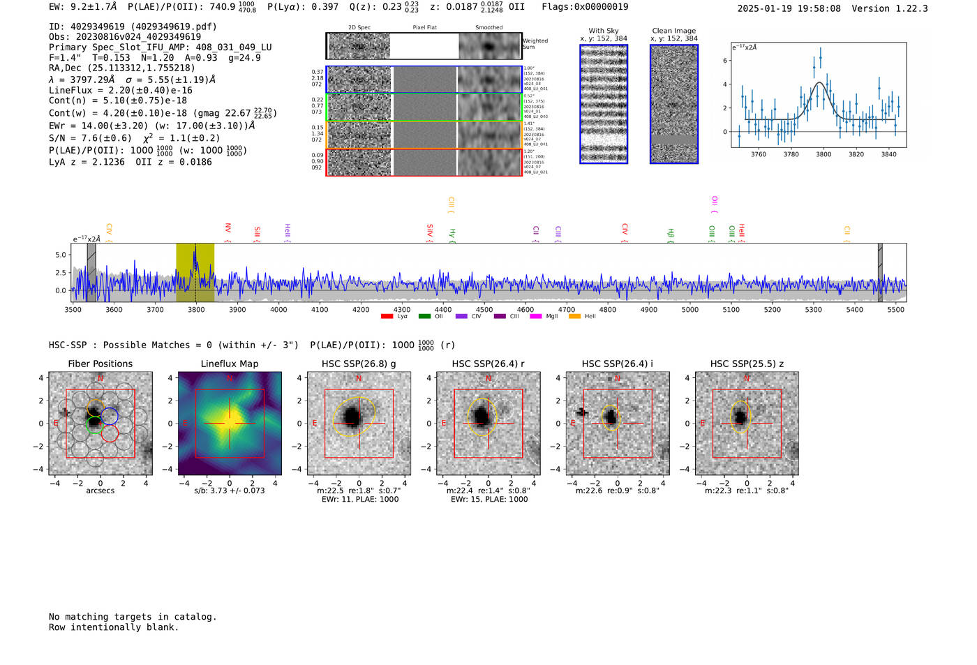Click 'No matching targets in catalog.' text
Screen dimensions: 977x665
pos(133,617)
